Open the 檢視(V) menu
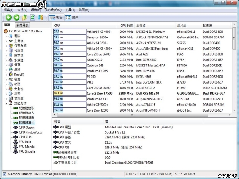The width and height of the screenshot is (239, 179). (22, 10)
